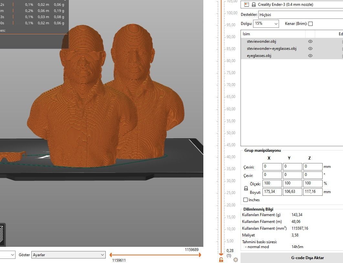Toggle the scale proportions lock icon
This screenshot has height=263, width=343.
click(246, 188)
